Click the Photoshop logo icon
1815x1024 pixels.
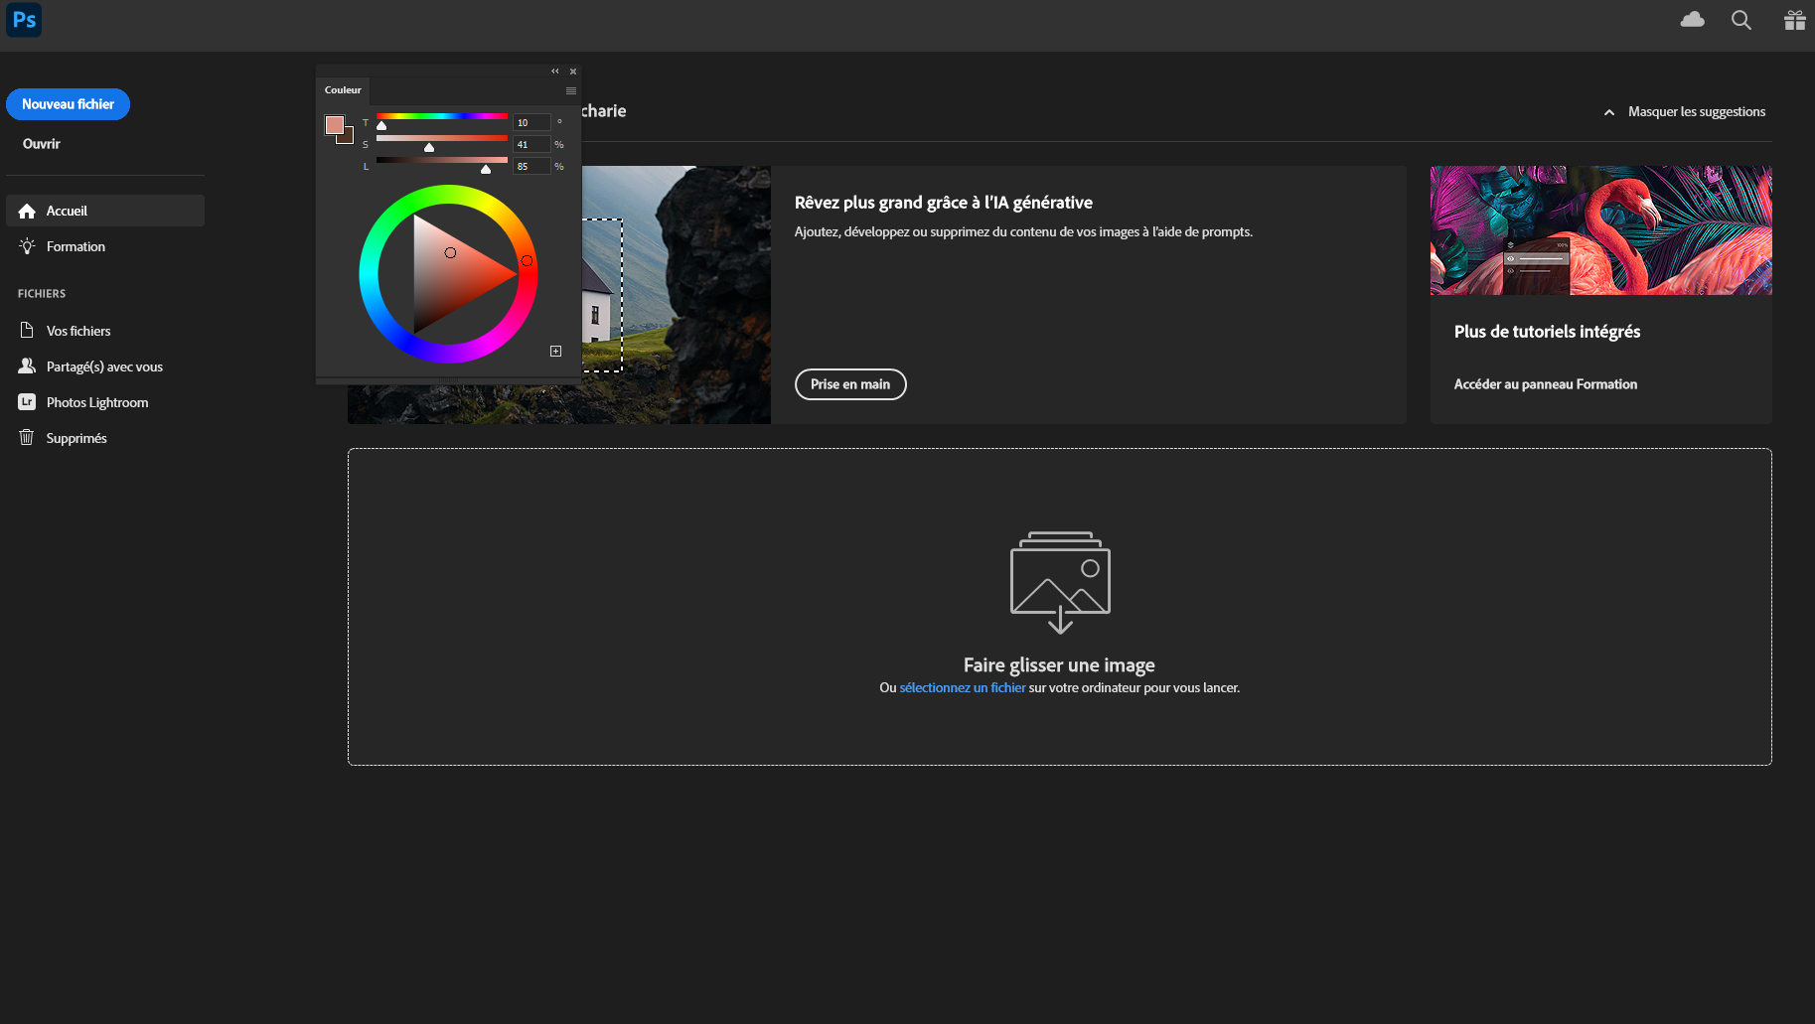[x=24, y=20]
